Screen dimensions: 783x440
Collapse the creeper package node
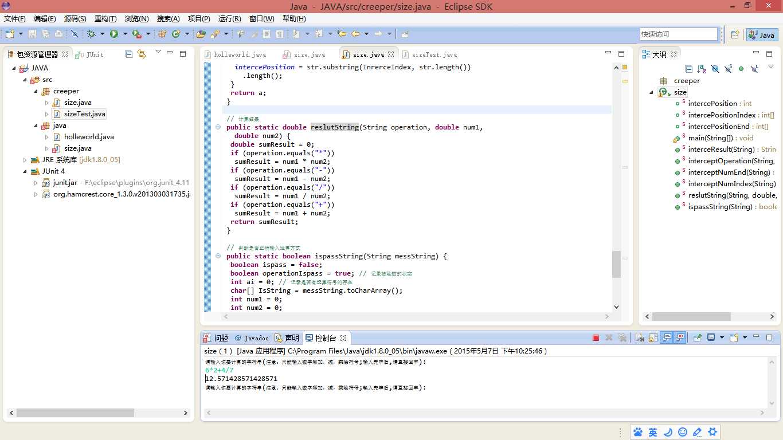(36, 91)
